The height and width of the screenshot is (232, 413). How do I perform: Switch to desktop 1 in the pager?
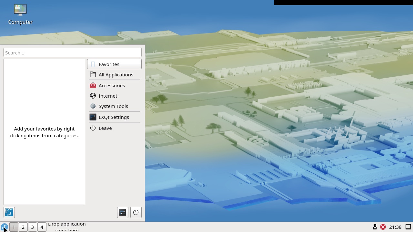14,227
